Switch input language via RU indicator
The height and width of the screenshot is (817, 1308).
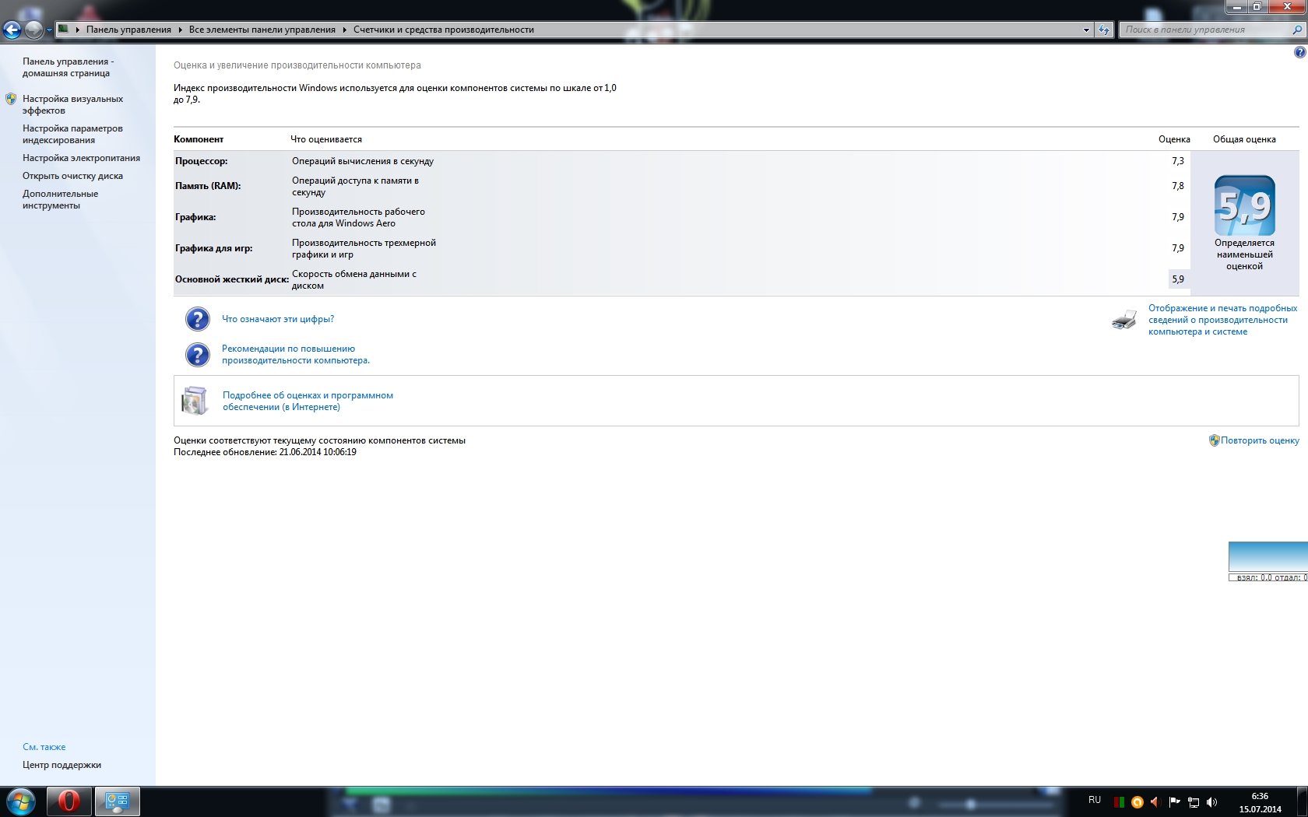1095,800
